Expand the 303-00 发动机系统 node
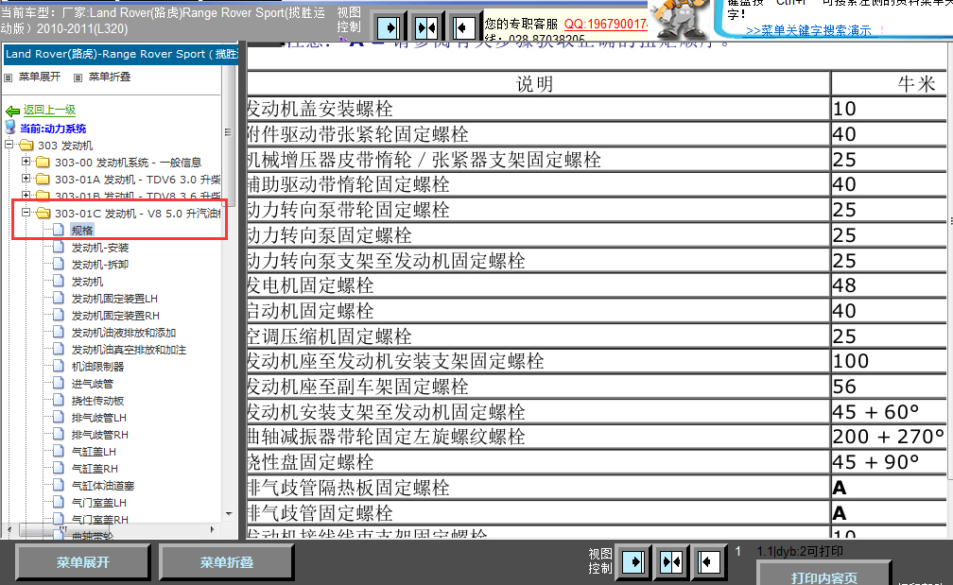The width and height of the screenshot is (953, 585). (x=26, y=162)
